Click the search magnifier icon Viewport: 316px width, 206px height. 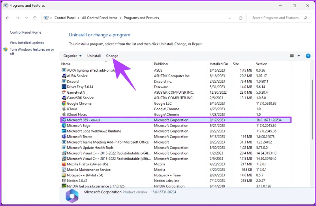(x=305, y=18)
